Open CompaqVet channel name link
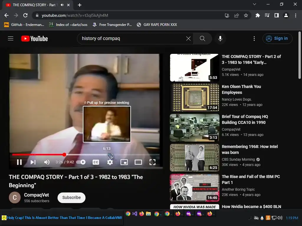The width and height of the screenshot is (302, 226). (36, 195)
